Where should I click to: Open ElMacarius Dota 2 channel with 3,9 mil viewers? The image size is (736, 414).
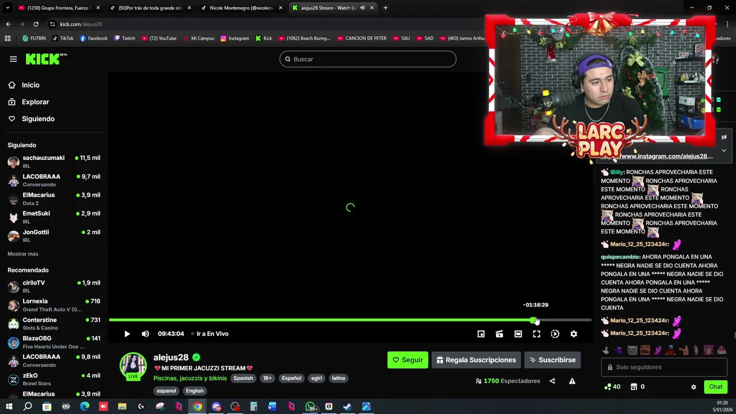(x=54, y=199)
